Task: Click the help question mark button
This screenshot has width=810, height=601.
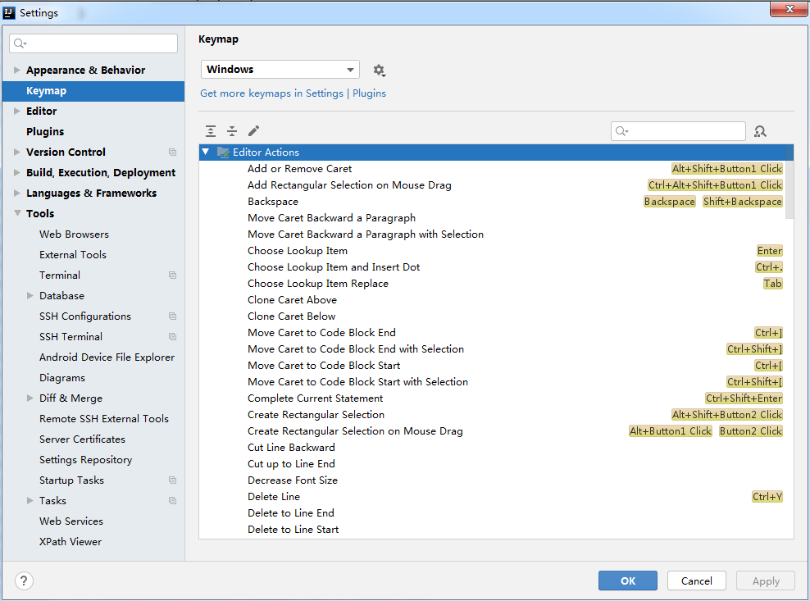Action: click(24, 581)
